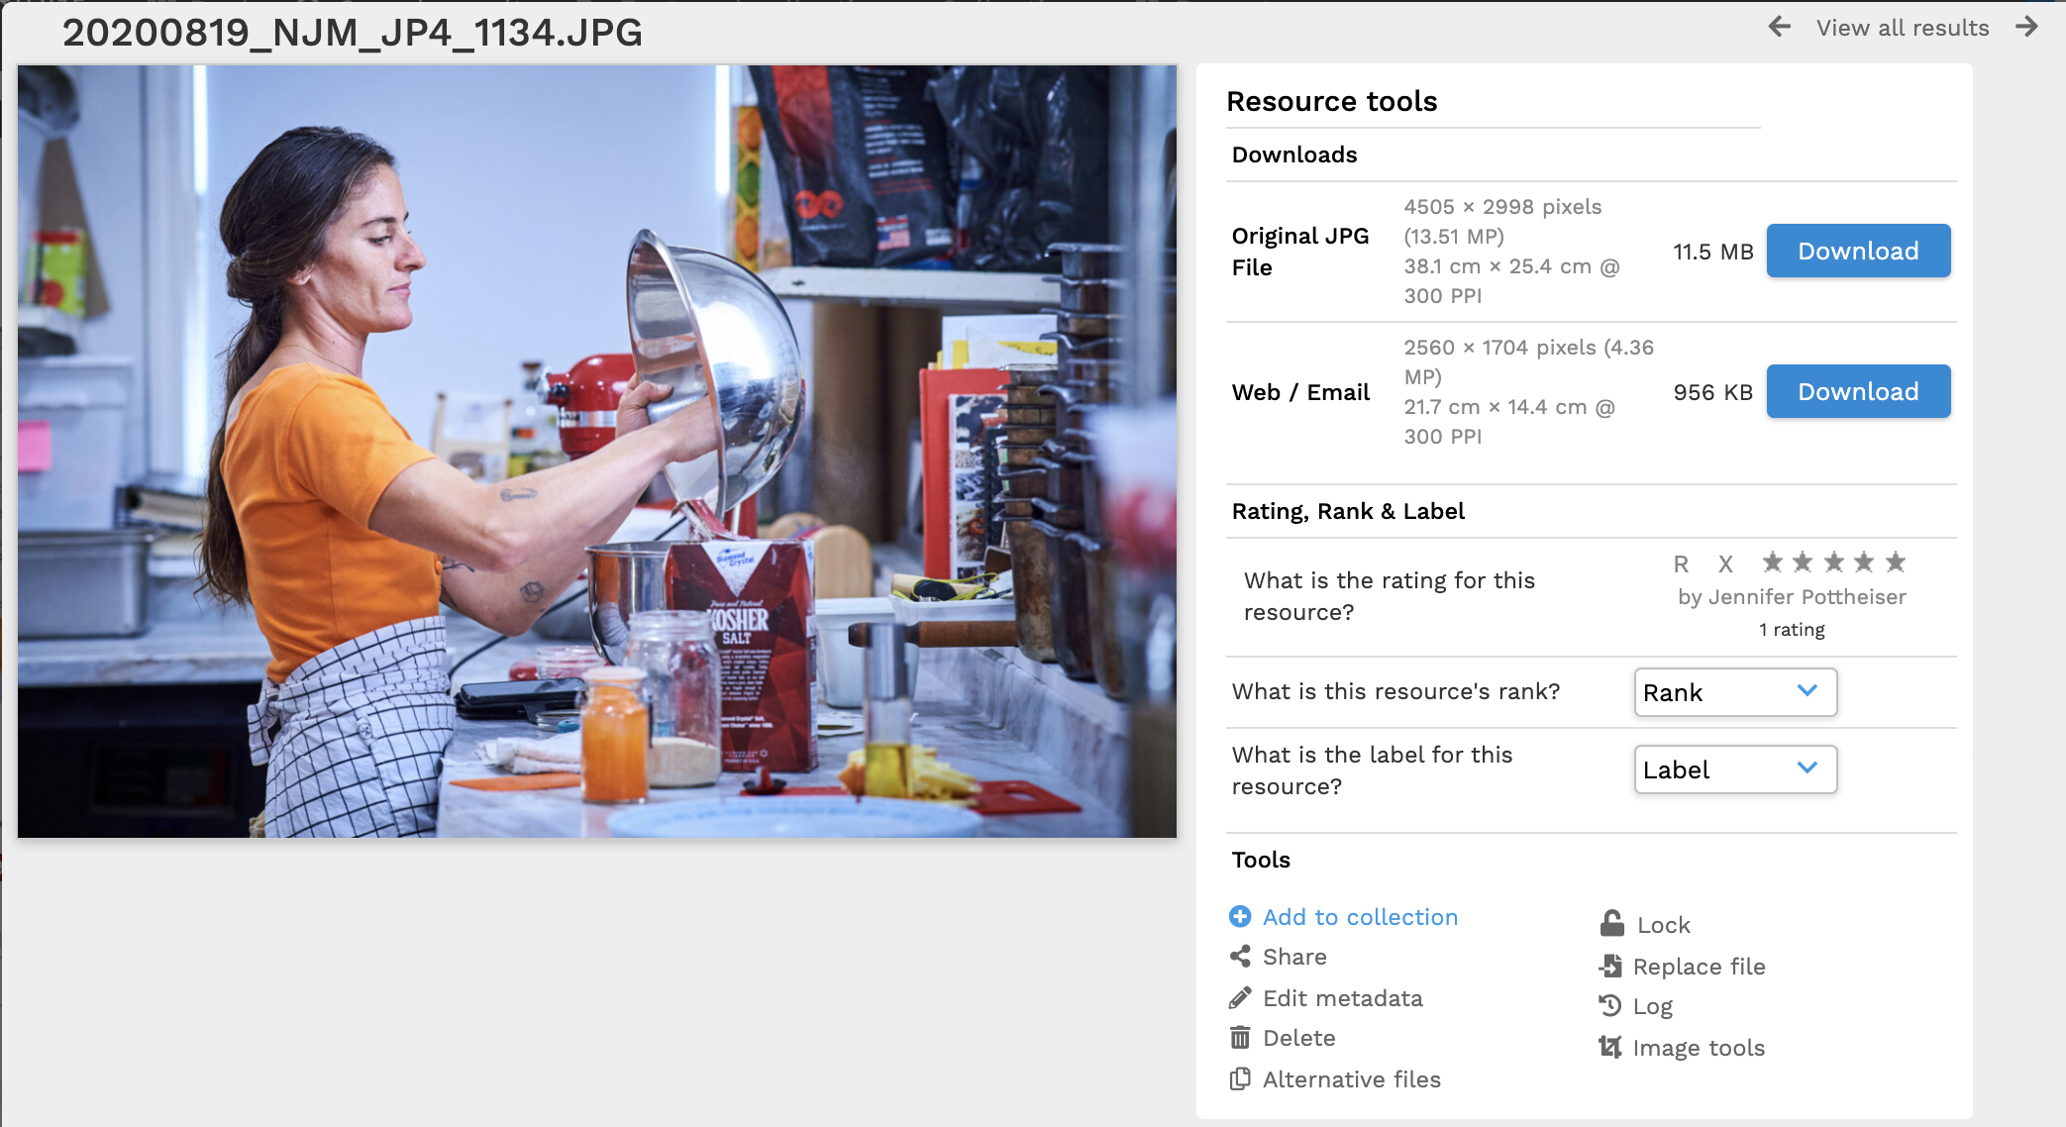Open the Label dropdown

coord(1735,769)
